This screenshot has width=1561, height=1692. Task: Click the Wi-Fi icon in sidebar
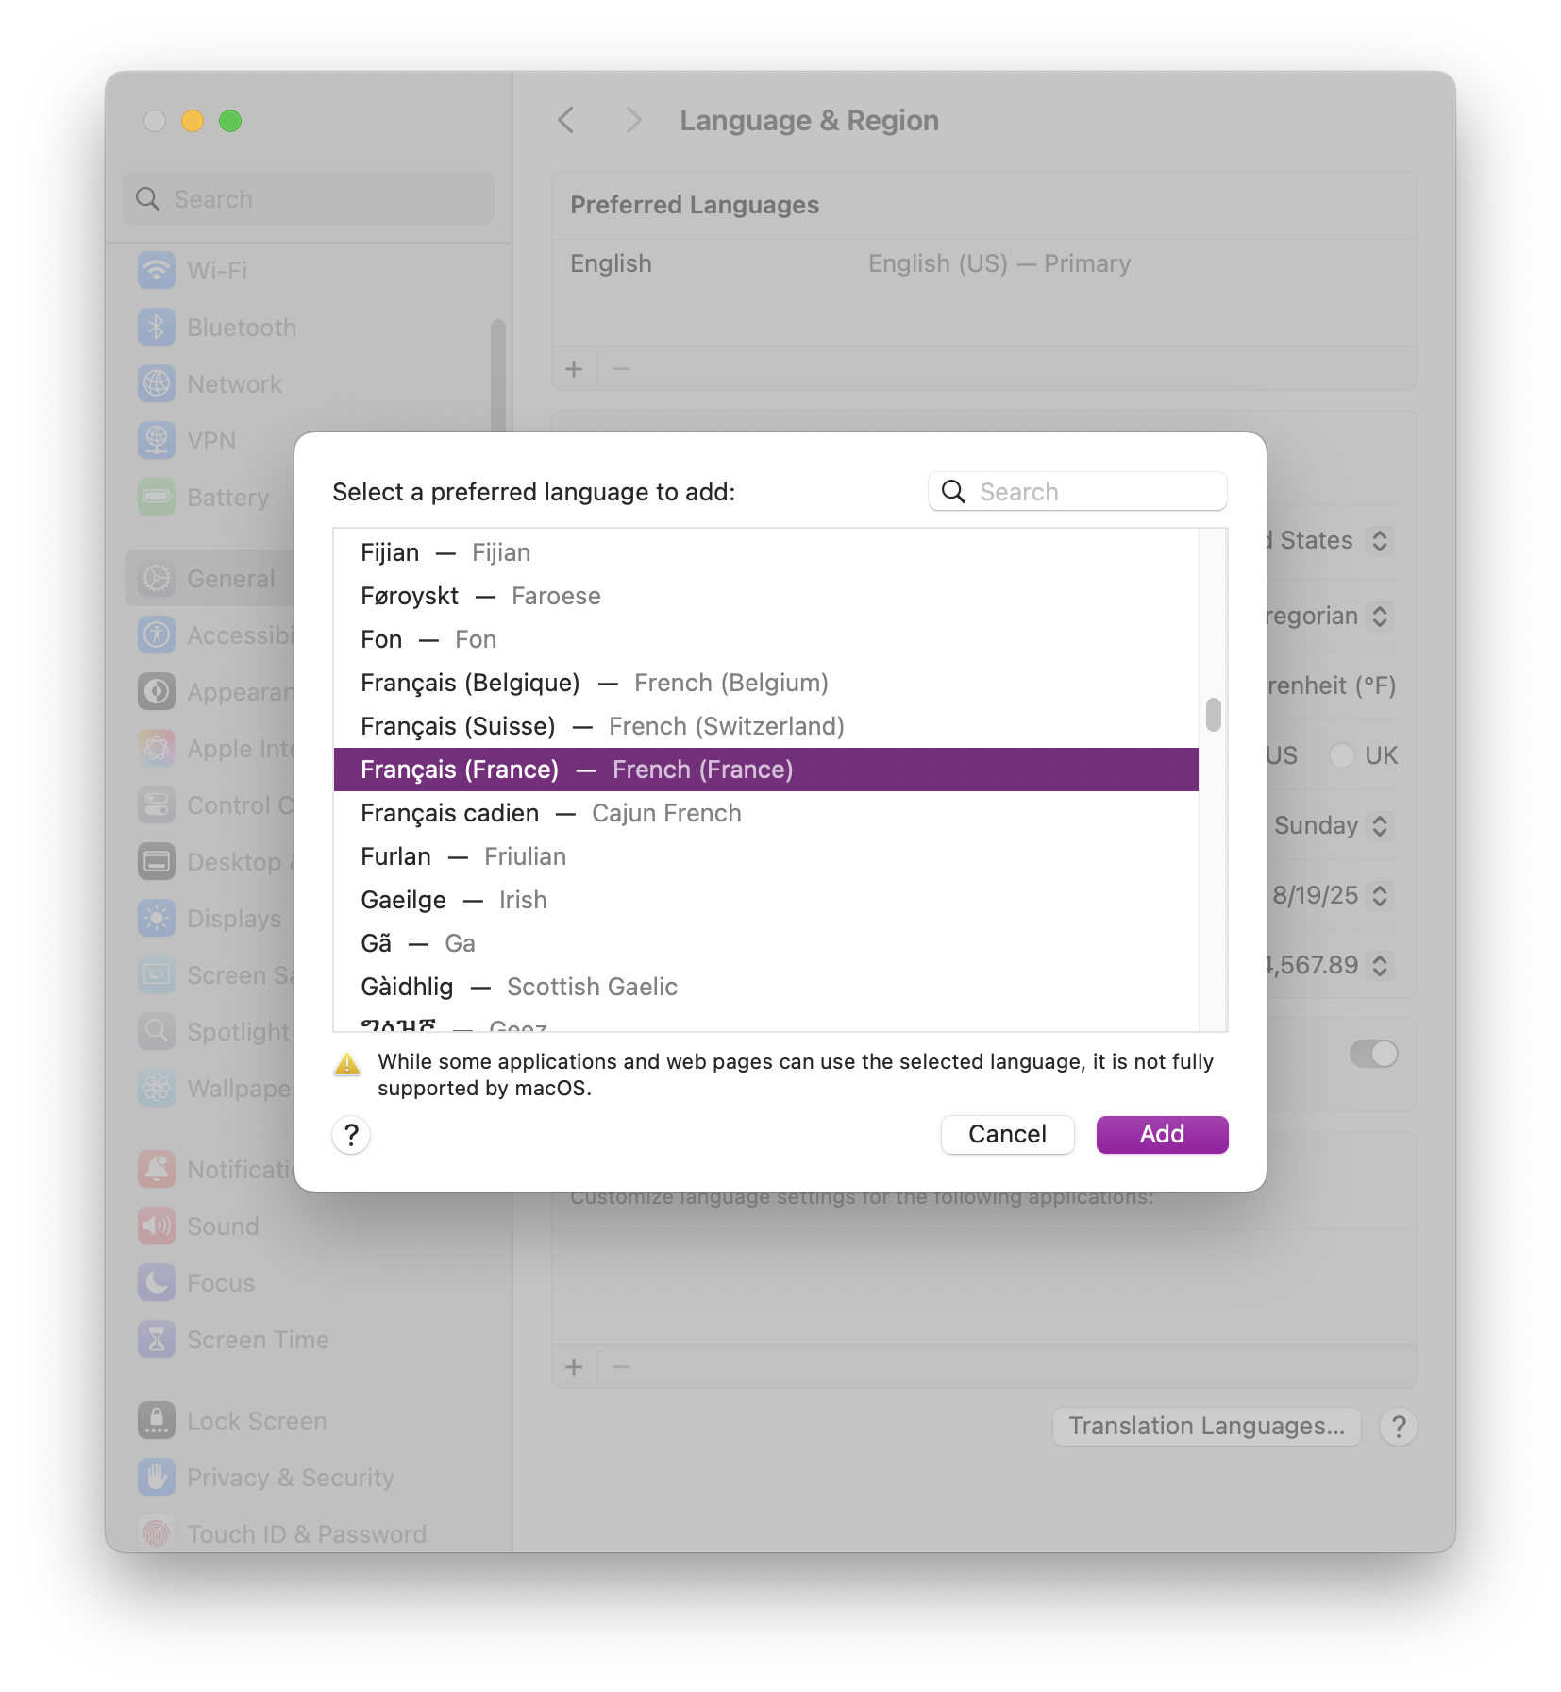tap(157, 271)
